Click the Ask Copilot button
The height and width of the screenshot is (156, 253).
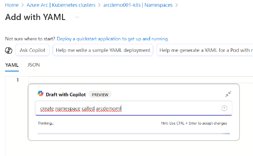(33, 50)
